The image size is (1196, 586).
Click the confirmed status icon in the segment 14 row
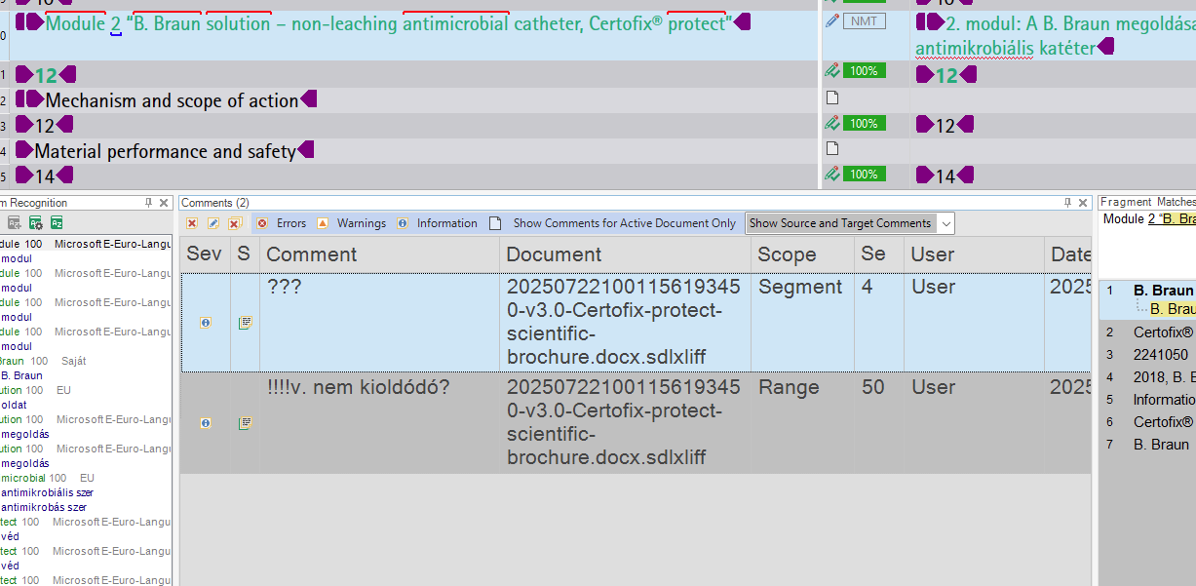[831, 175]
